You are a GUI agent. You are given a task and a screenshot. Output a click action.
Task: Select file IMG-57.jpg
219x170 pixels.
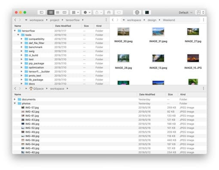pos(109,107)
